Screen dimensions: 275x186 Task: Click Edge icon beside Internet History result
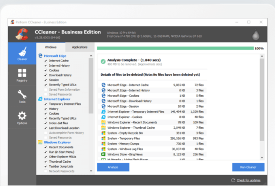pyautogui.click(x=103, y=90)
